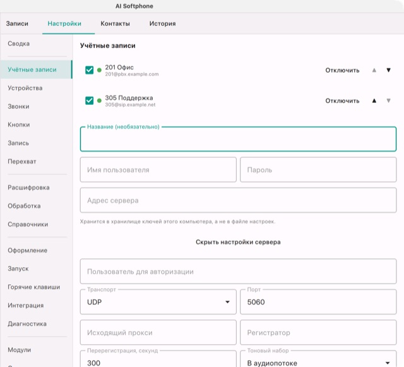
Task: Click address 201@pbx.example.com
Action: click(132, 75)
